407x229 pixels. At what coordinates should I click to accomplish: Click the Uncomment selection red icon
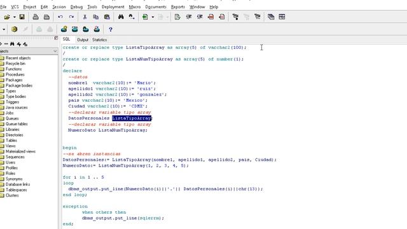pos(222,17)
